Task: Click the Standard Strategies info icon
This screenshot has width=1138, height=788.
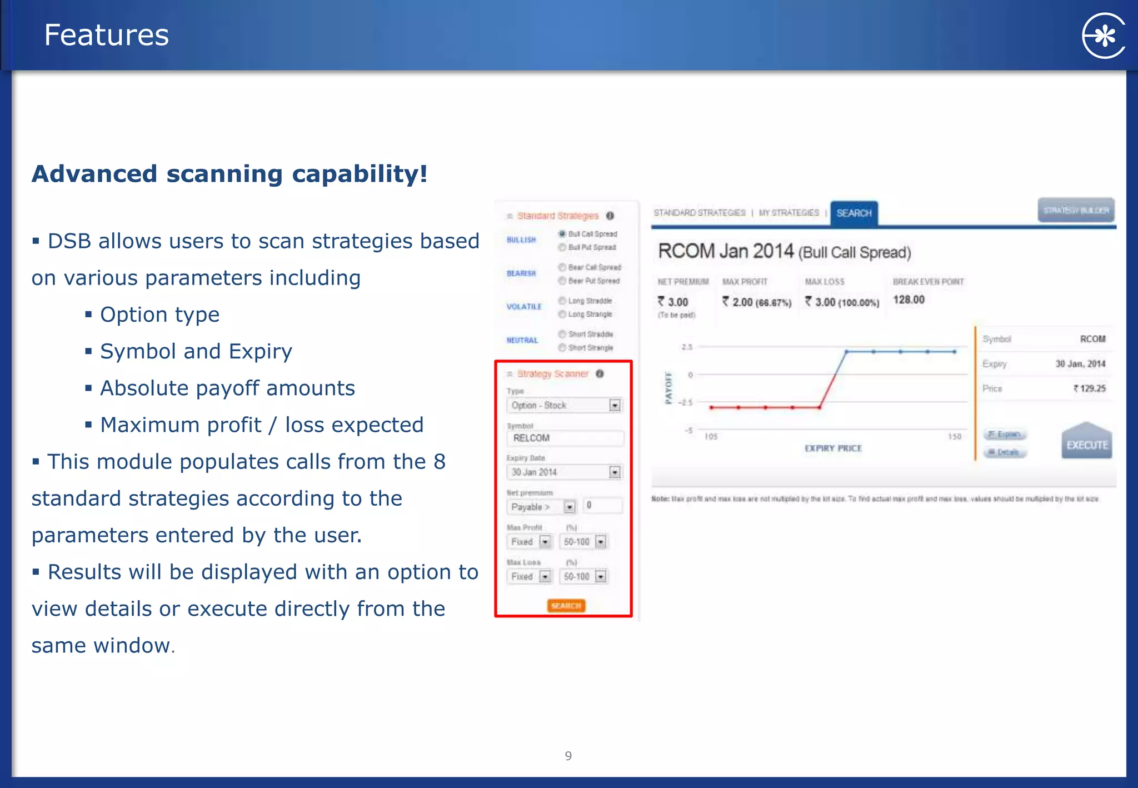Action: (x=610, y=216)
